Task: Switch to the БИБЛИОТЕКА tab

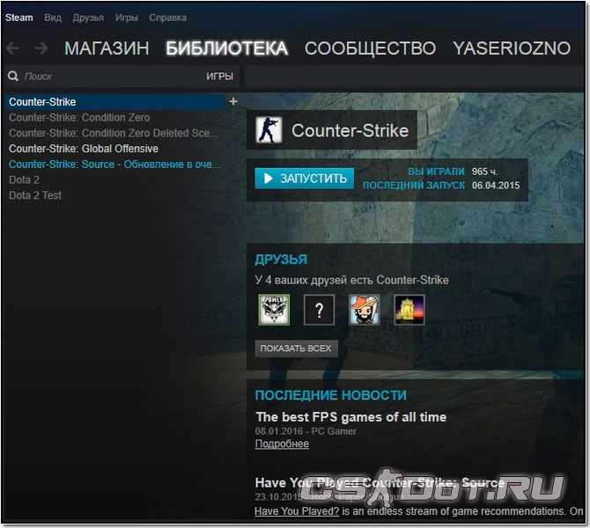Action: click(227, 48)
